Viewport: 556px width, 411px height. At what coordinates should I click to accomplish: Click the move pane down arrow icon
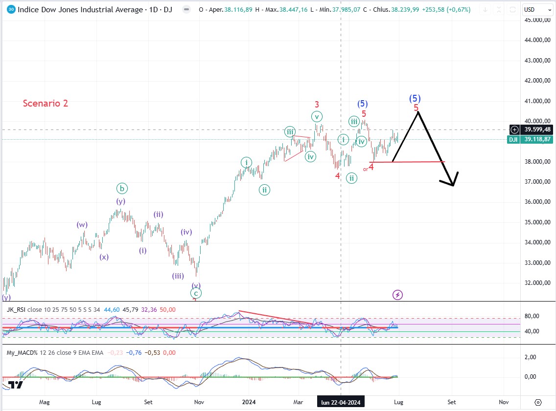(x=485, y=10)
